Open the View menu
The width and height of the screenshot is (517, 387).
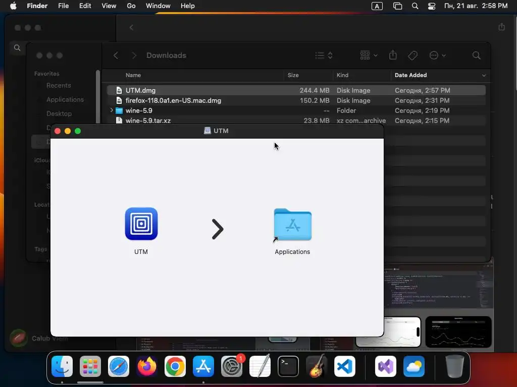(109, 6)
